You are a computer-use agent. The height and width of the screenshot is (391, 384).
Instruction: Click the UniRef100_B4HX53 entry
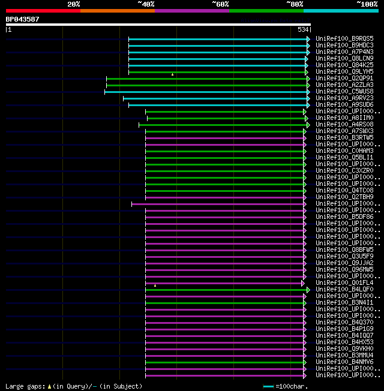coord(344,342)
